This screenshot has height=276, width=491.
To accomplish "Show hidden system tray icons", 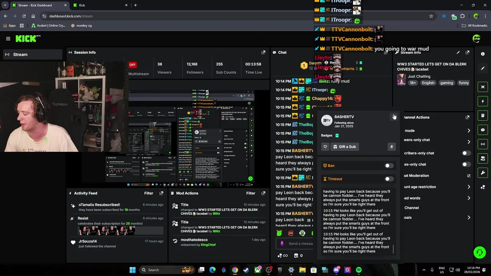I will click(x=424, y=270).
